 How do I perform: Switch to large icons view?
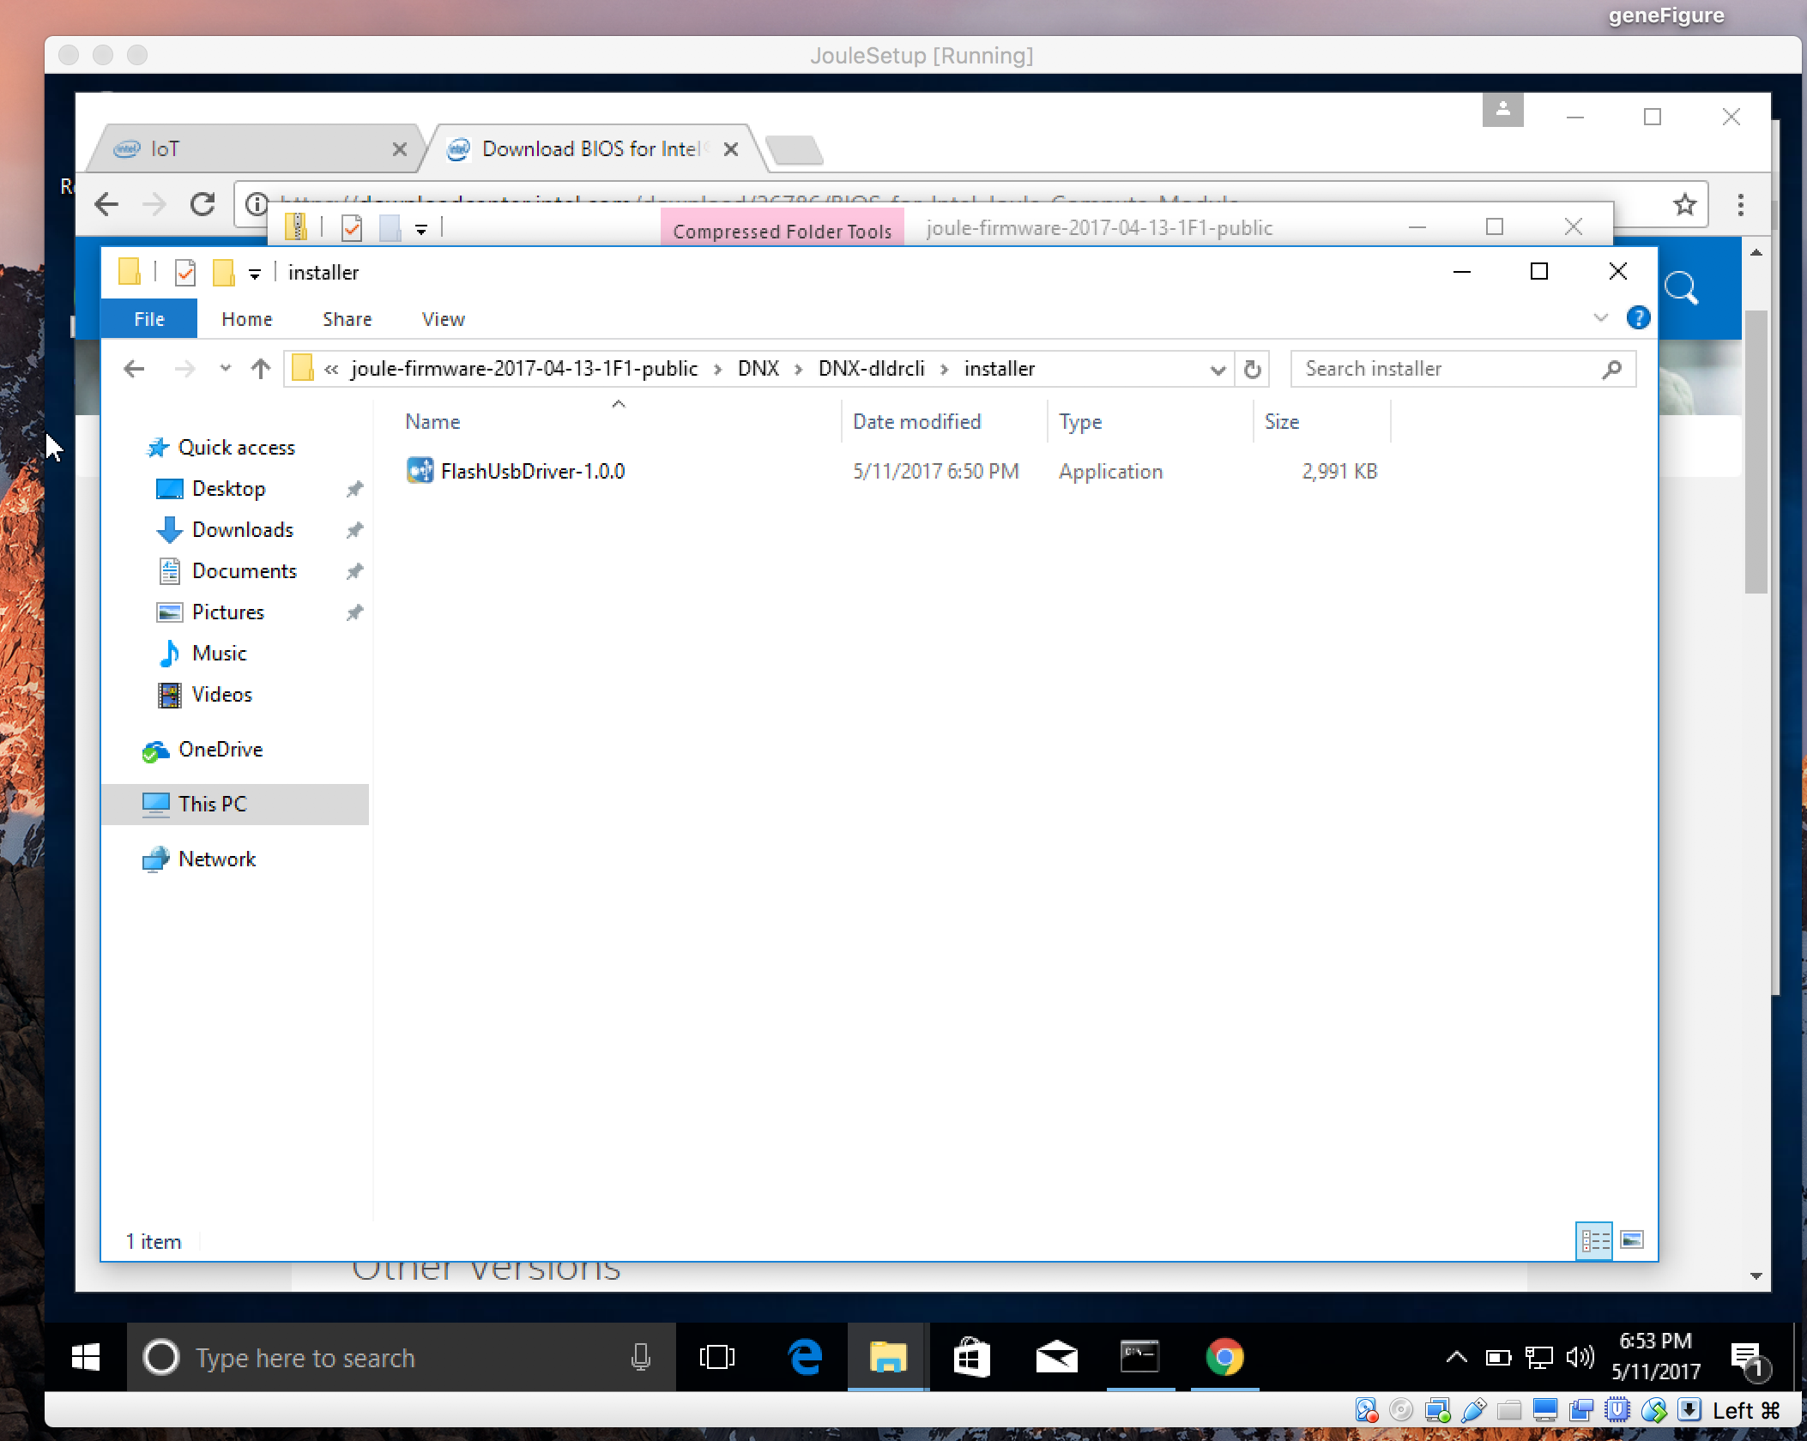pyautogui.click(x=1632, y=1240)
